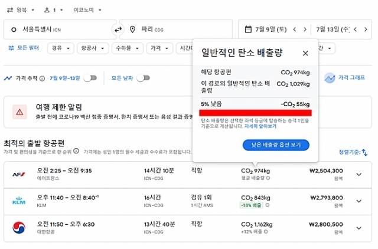Click the info icon by ranking description

76,151
